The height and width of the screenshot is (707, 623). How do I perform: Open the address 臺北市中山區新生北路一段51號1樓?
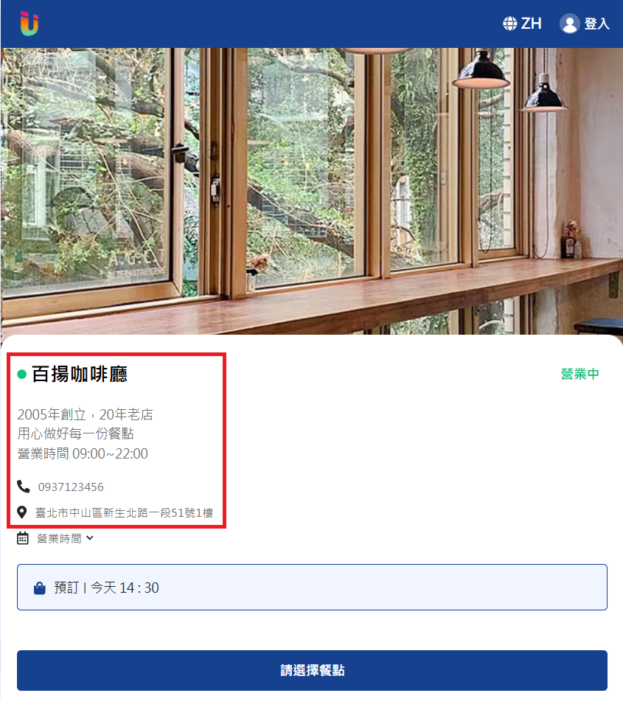[124, 512]
